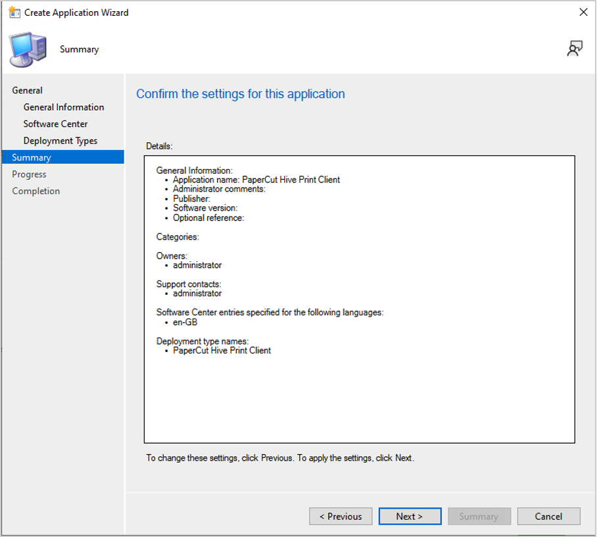Select the highlighted Summary step
Viewport: 597px width, 537px height.
(x=63, y=157)
